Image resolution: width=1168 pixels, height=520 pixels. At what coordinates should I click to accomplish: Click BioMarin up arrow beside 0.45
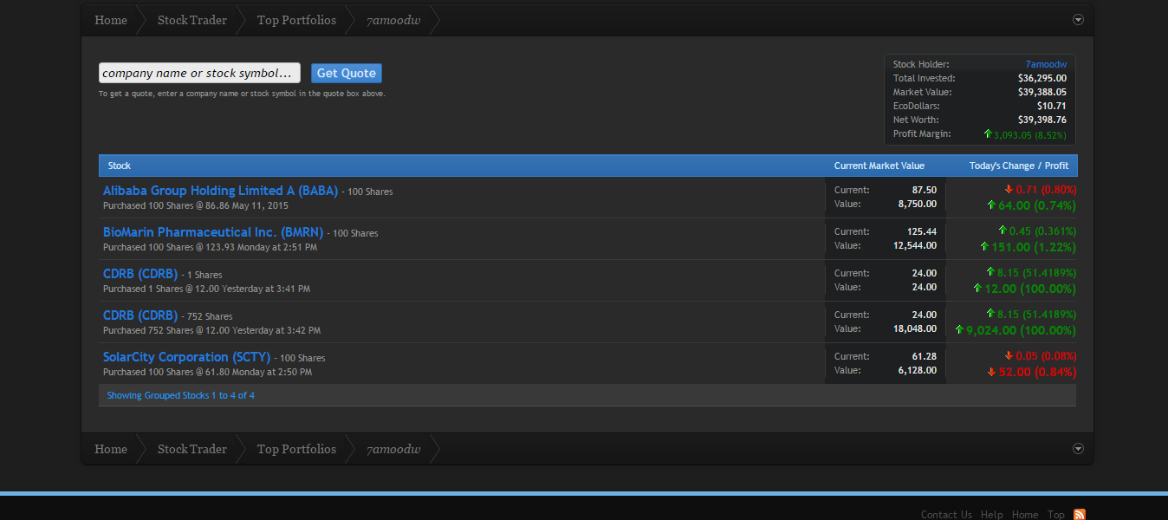tap(1003, 231)
